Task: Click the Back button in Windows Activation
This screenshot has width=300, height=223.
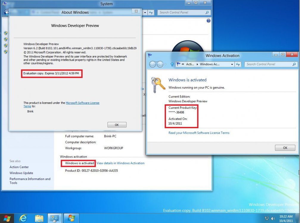Action: 153,64
